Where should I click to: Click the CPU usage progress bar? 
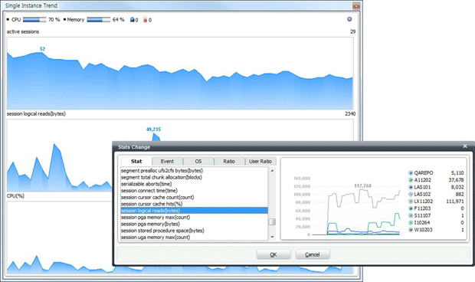click(x=34, y=20)
